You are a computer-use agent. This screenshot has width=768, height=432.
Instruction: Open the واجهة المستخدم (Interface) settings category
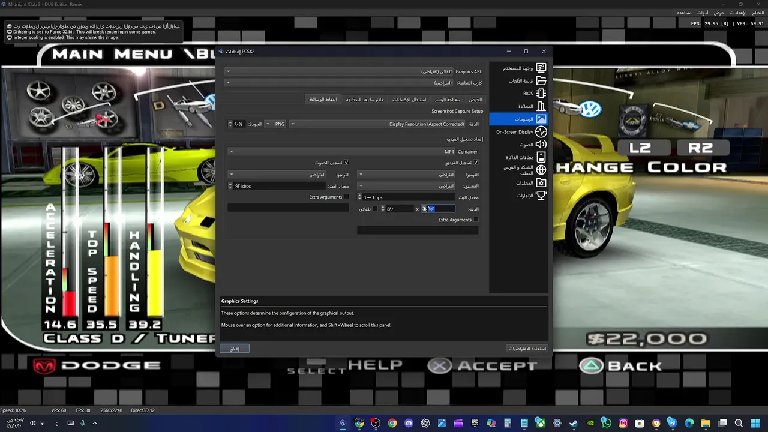tap(520, 68)
